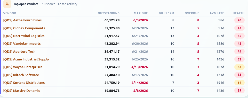
Task: Open [QDS] Massive Dynamic vendor
Action: tap(21, 91)
